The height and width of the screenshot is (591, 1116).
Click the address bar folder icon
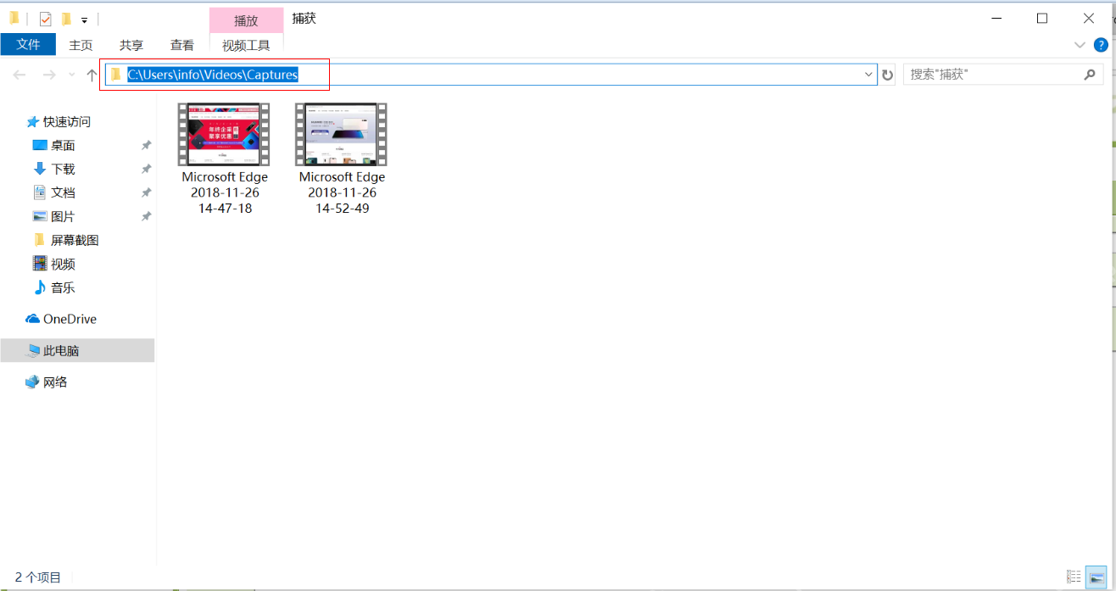(116, 75)
